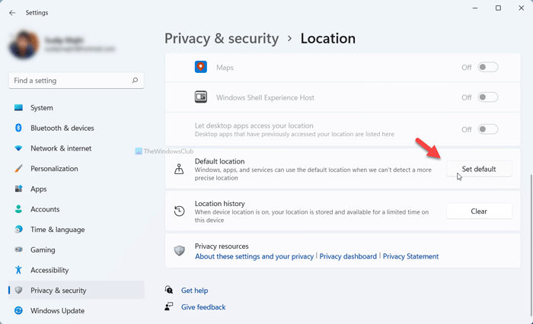Click the Location history clock icon
This screenshot has height=324, width=533.
[180, 211]
